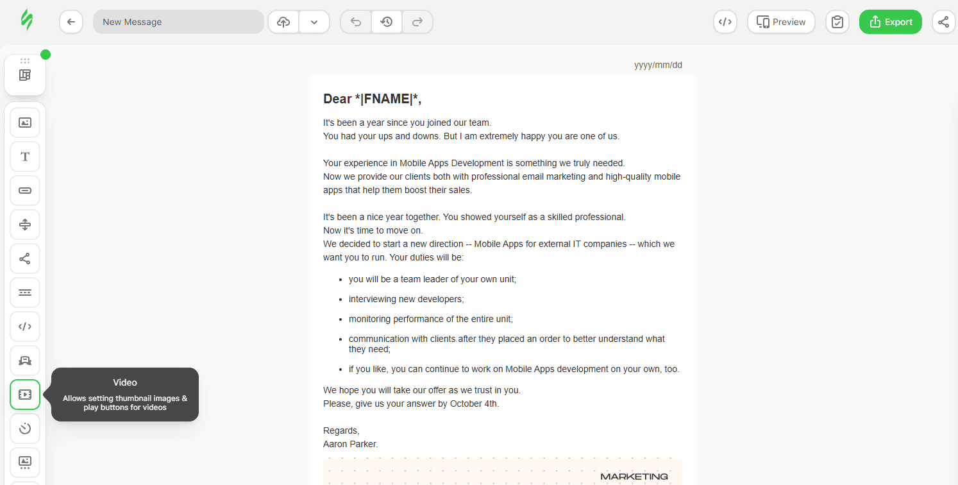The height and width of the screenshot is (485, 958).
Task: Select the Text block tool
Action: pyautogui.click(x=25, y=157)
